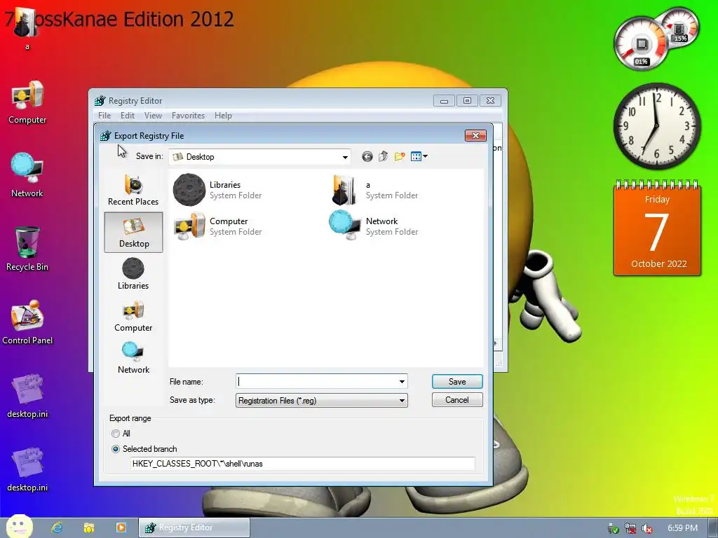This screenshot has height=538, width=718.
Task: Click the 6:59 PM taskbar clock
Action: pyautogui.click(x=682, y=528)
